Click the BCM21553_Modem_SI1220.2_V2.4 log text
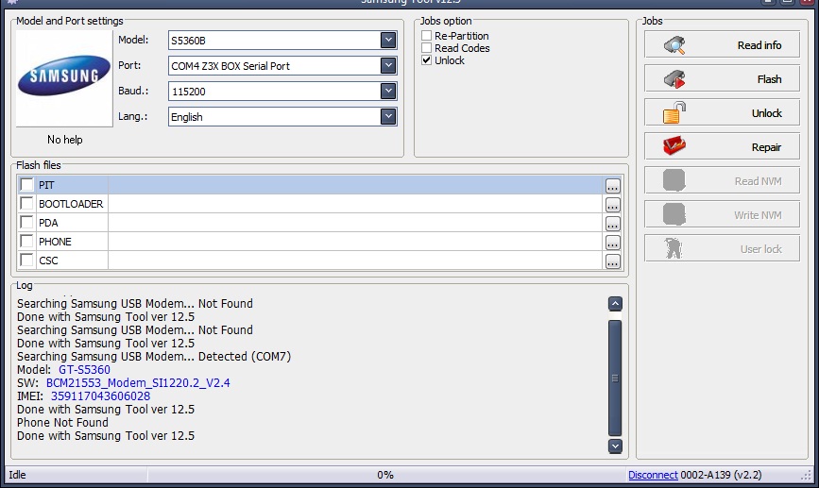The height and width of the screenshot is (488, 819). tap(138, 382)
